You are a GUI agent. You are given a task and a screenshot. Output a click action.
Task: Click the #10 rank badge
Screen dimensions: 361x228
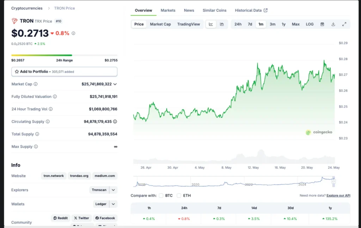tap(59, 21)
